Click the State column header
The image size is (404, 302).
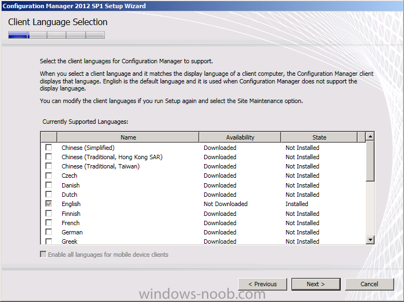pyautogui.click(x=319, y=137)
